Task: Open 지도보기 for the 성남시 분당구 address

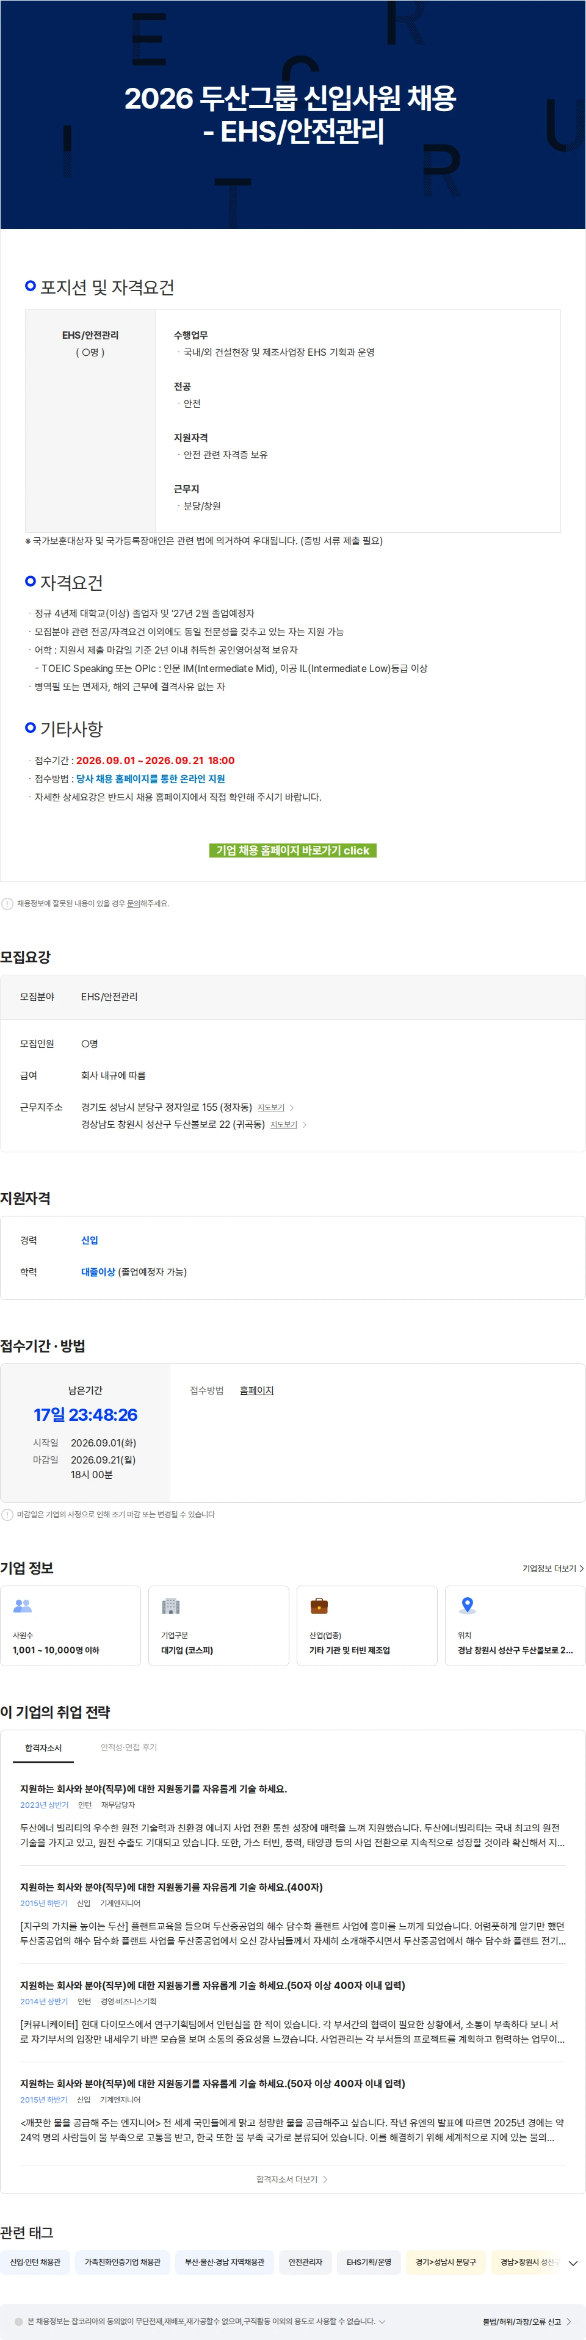Action: point(271,1107)
